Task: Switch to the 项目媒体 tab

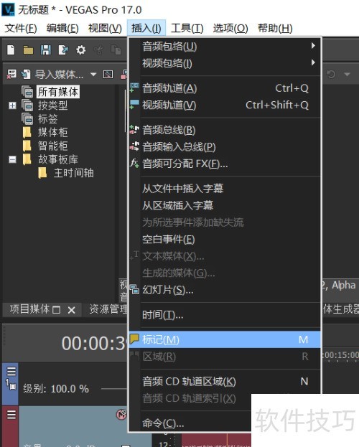Action: (29, 309)
